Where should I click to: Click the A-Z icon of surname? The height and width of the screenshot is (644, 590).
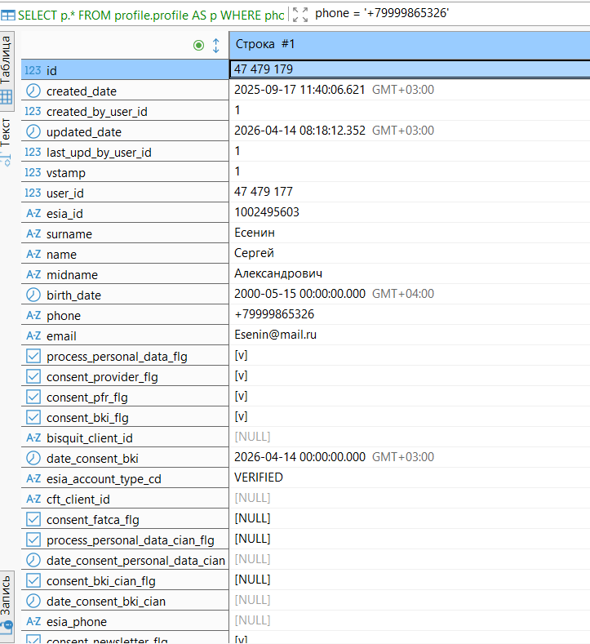tap(33, 233)
